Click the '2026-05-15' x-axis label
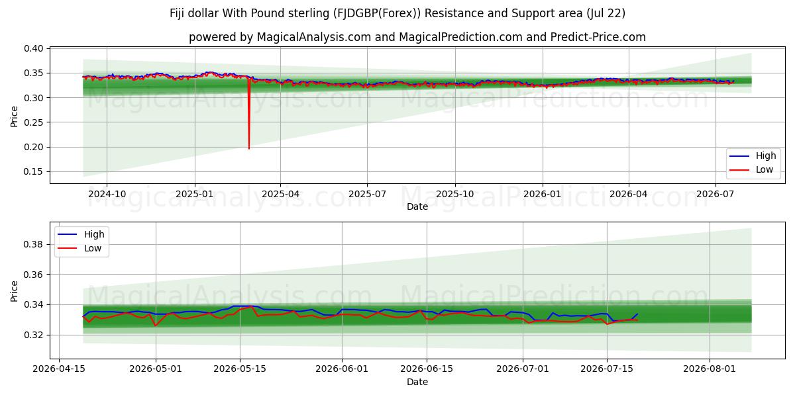The image size is (795, 397). tap(240, 370)
